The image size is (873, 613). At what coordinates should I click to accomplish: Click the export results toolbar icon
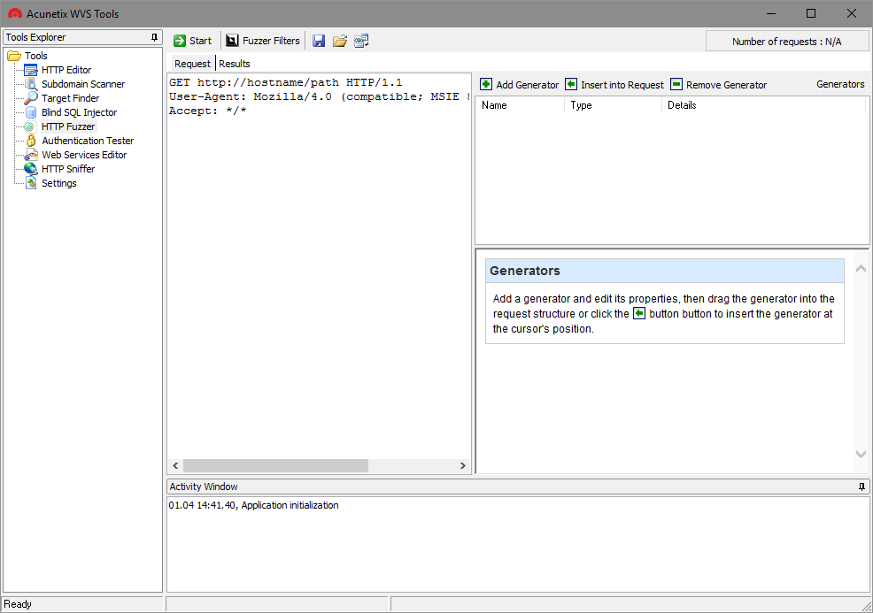(x=361, y=41)
